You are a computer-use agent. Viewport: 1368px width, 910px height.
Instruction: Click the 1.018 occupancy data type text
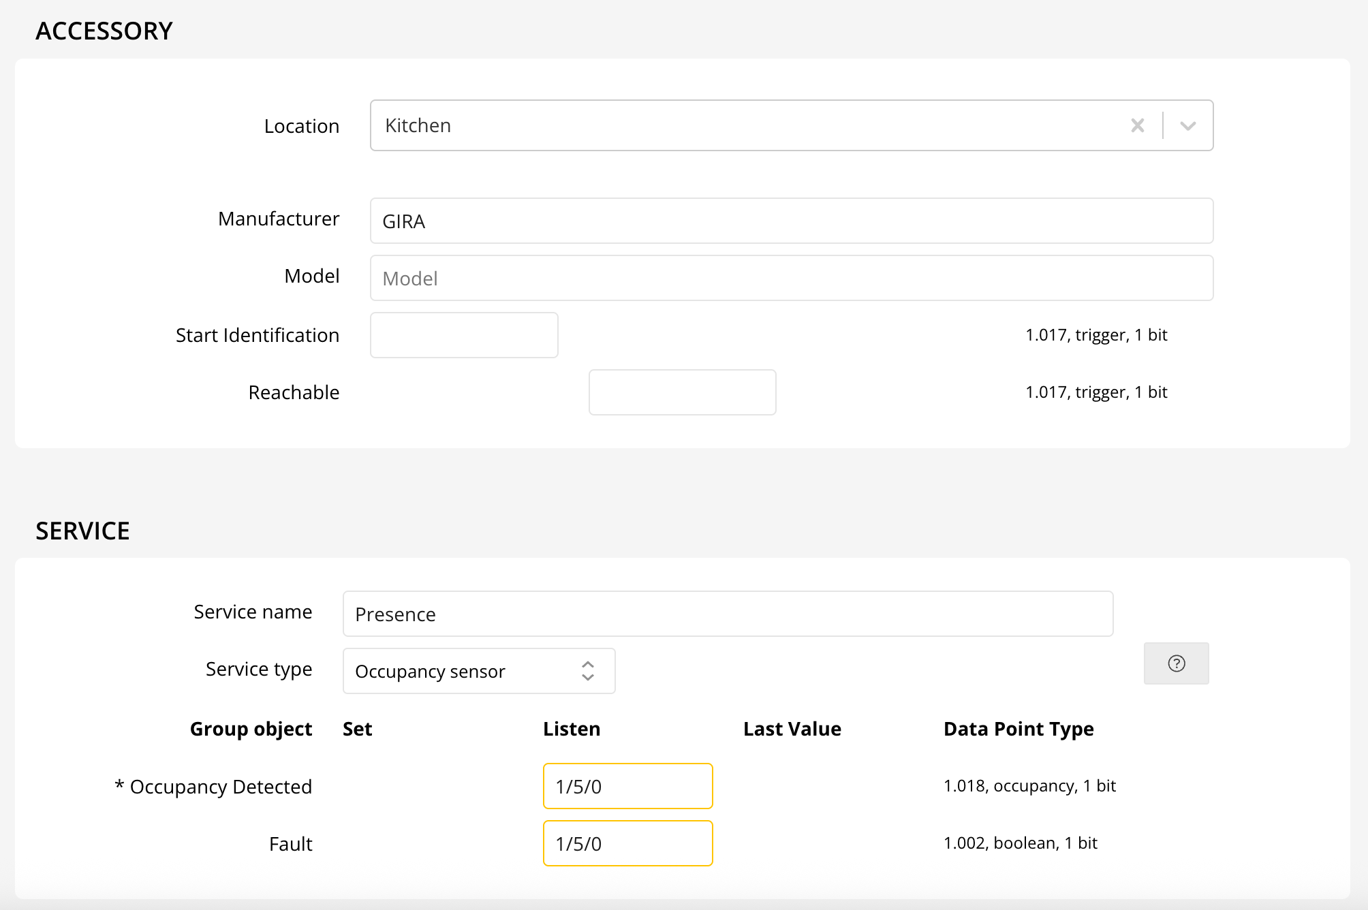(x=1029, y=786)
